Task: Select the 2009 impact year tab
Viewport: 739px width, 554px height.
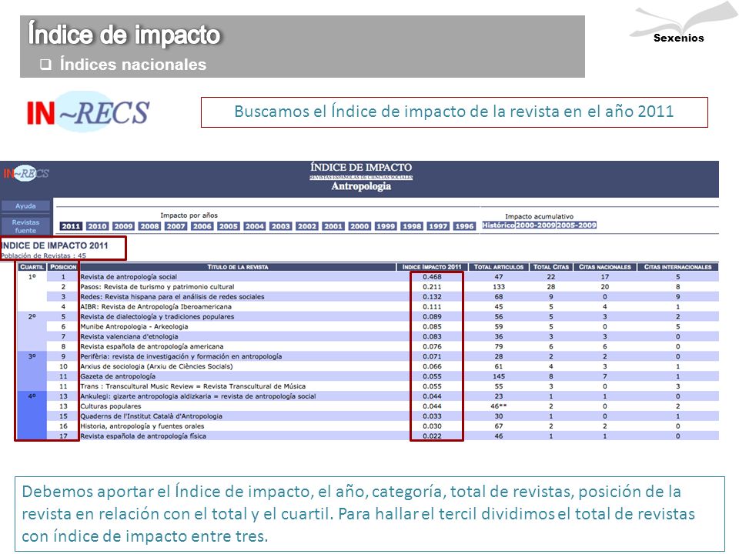Action: tap(123, 226)
